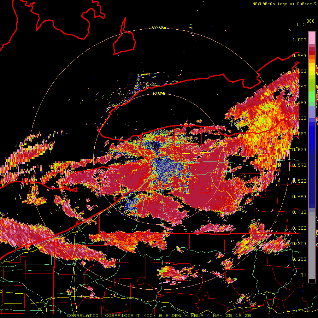
Task: Click the 50 NMI range ring label
Action: 159,93
